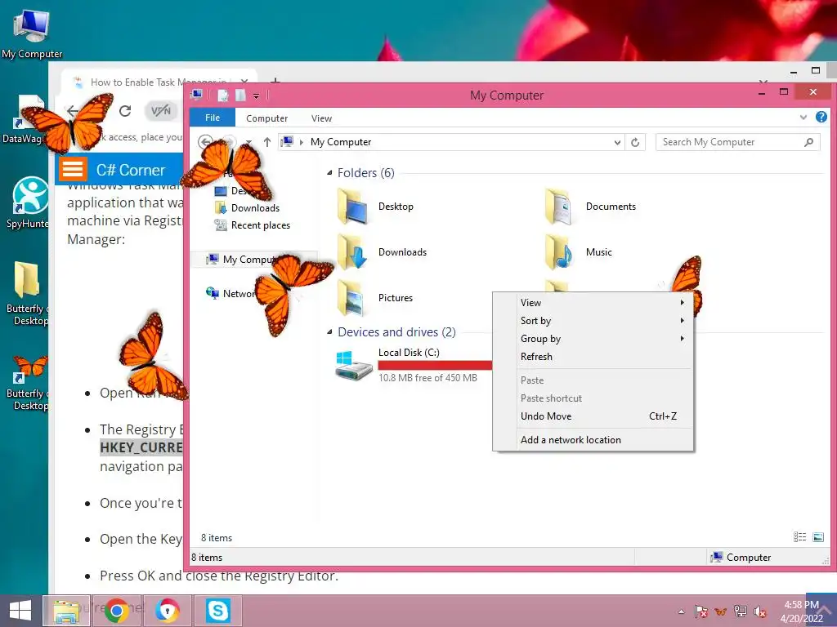837x627 pixels.
Task: Select Downloads in the navigation pane
Action: [255, 208]
